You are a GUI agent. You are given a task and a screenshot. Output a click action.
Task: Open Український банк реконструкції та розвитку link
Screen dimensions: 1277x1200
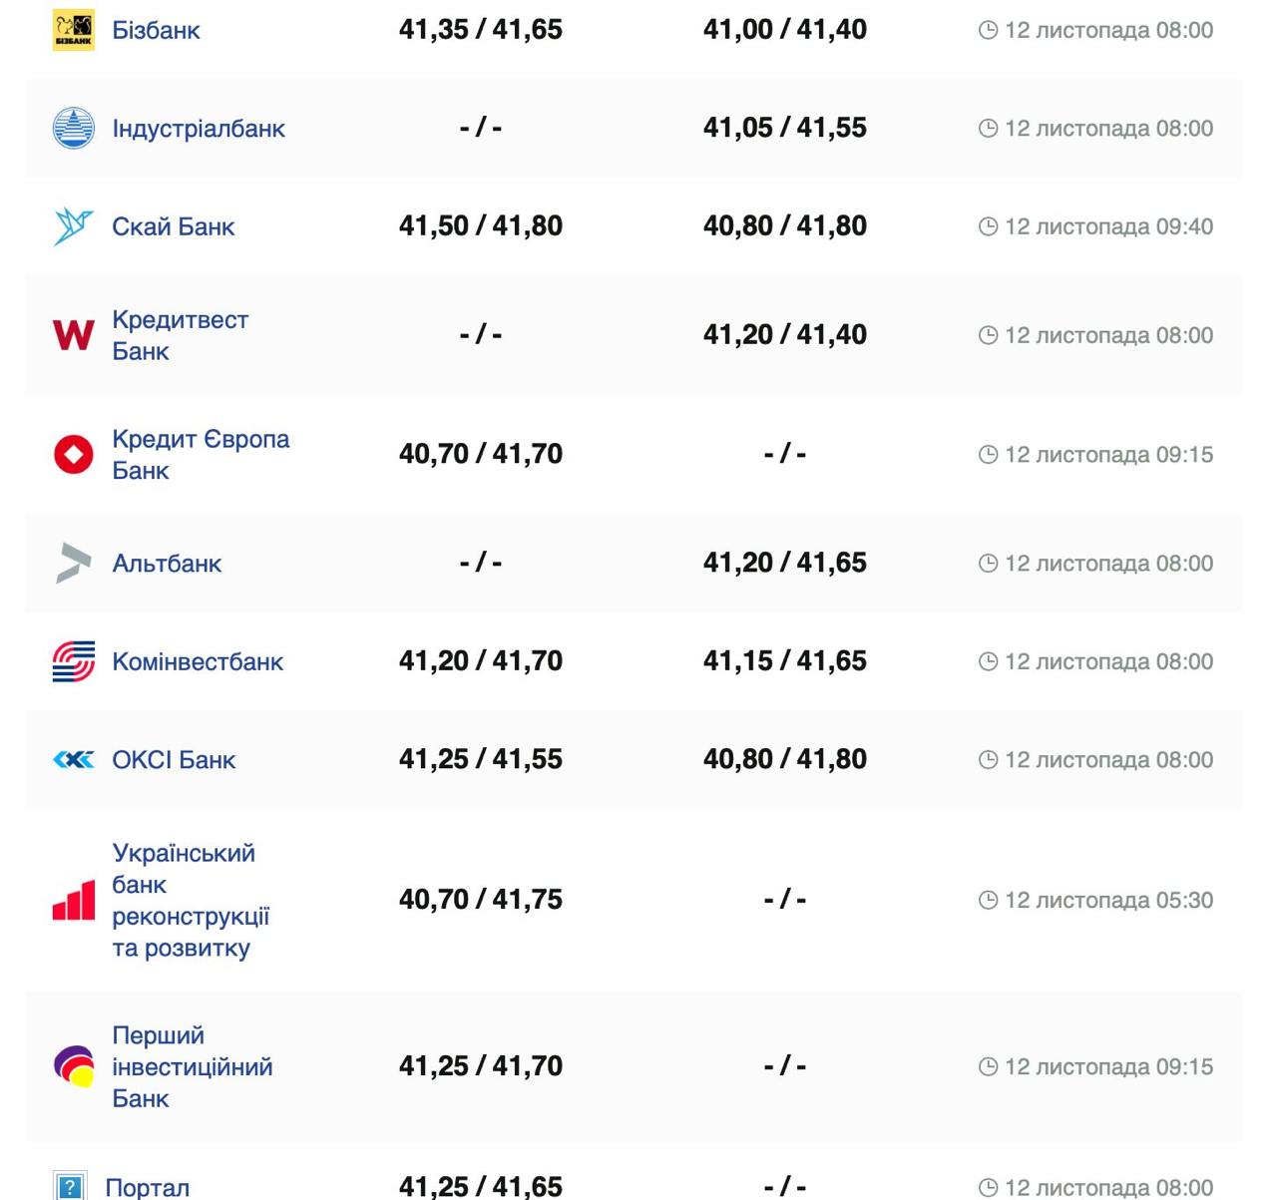pyautogui.click(x=190, y=900)
